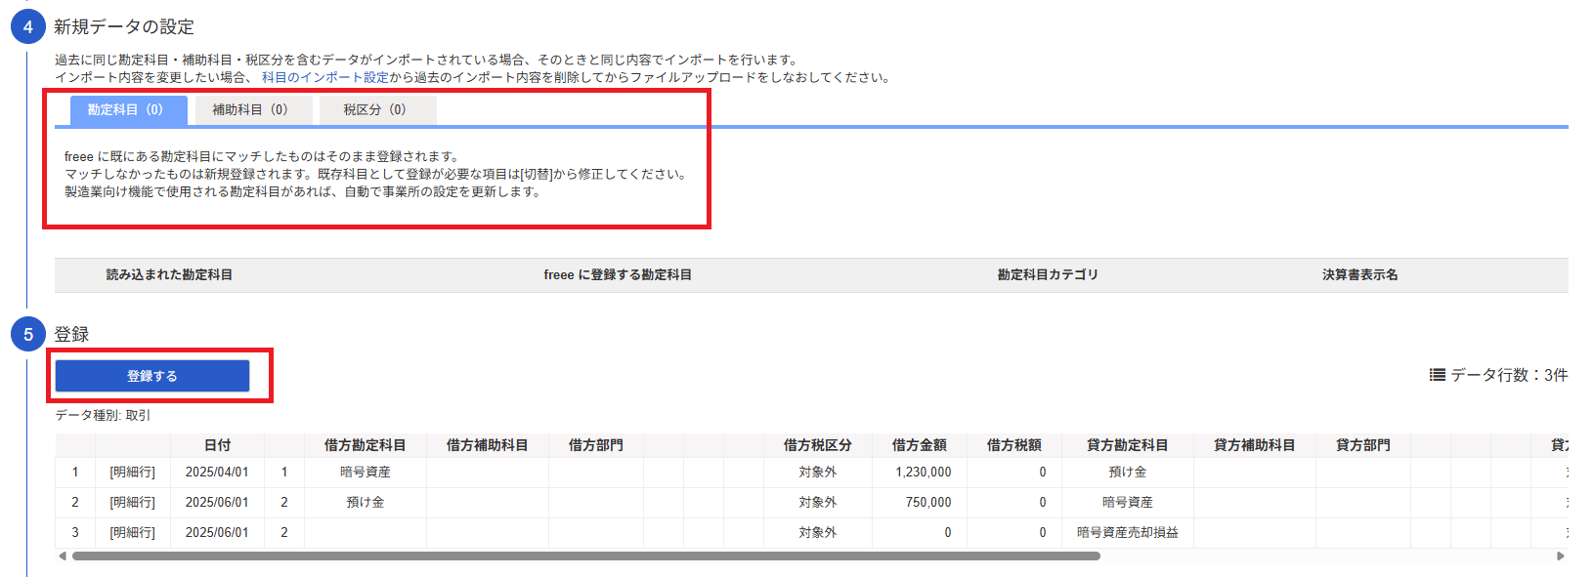Screen dimensions: 1594x577
Task: Click the 借方勘定科目 column header
Action: pos(365,445)
